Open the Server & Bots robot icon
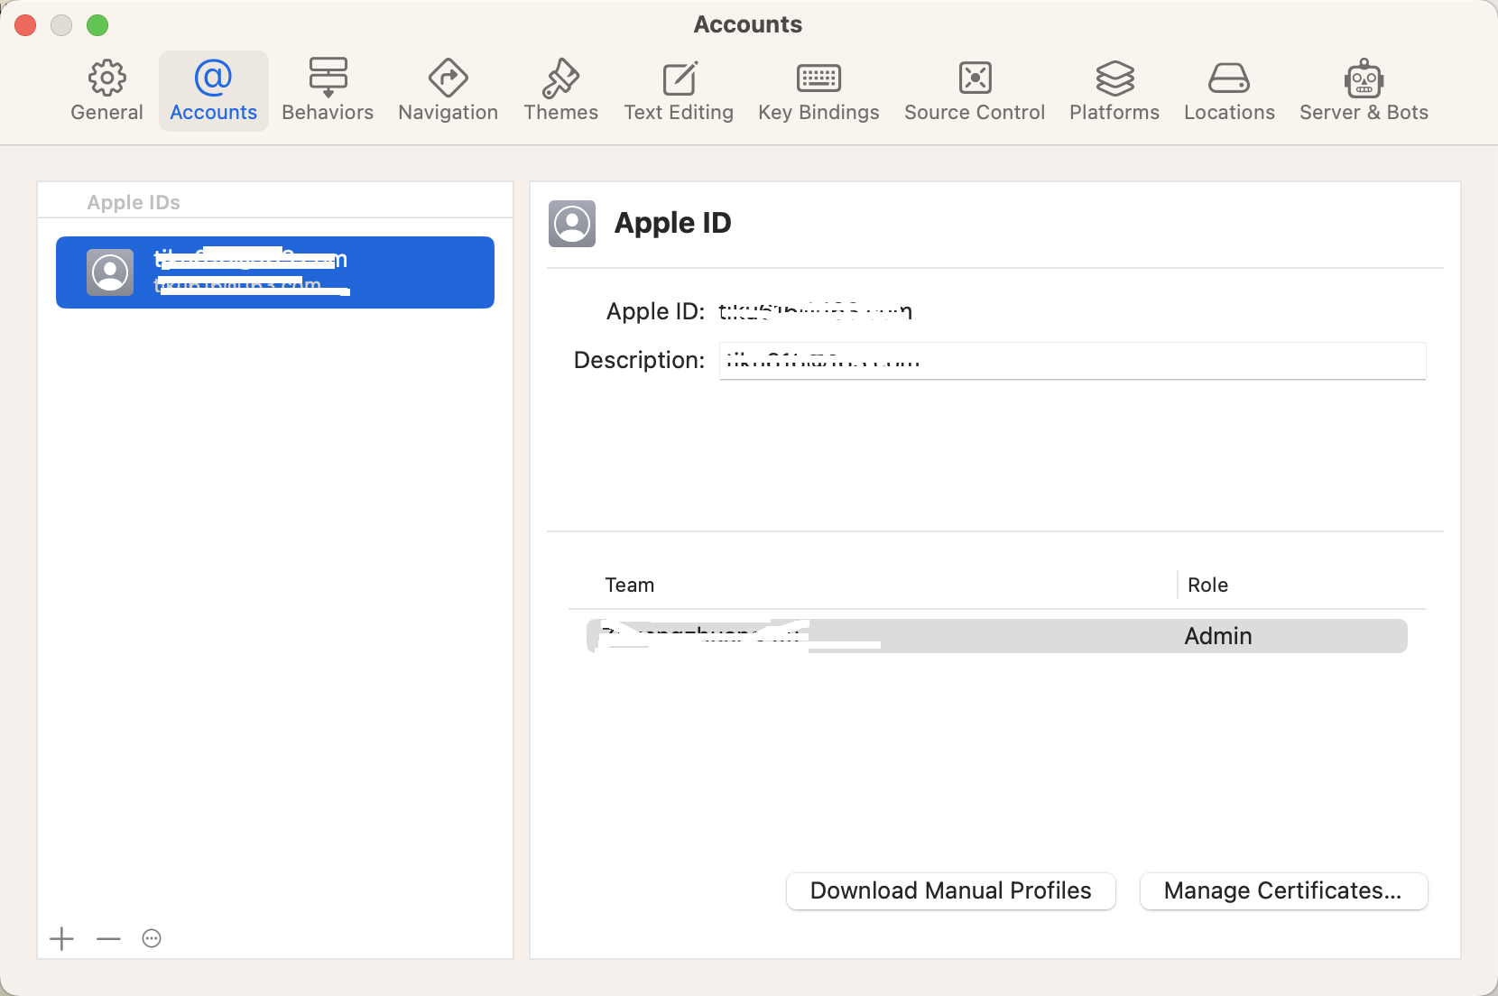The image size is (1498, 996). point(1364,78)
